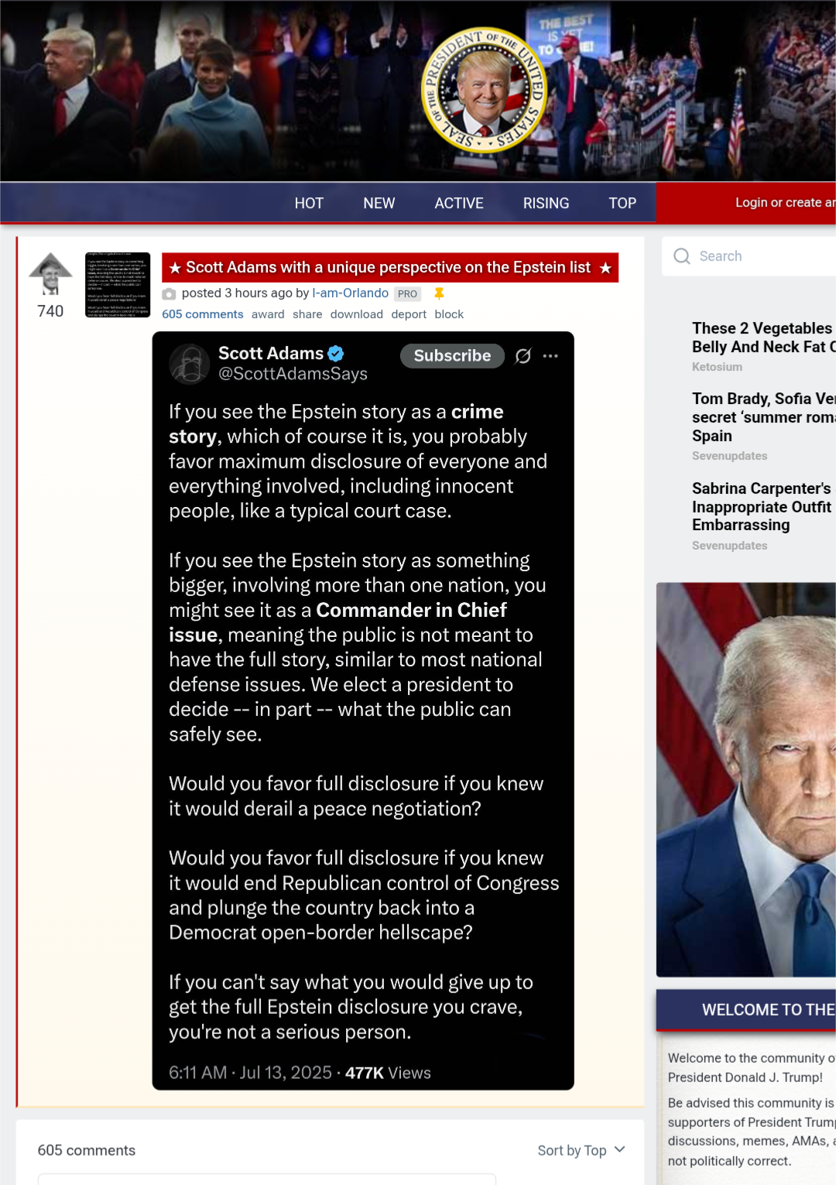
Task: Open the ACTIVE tab
Action: 459,203
